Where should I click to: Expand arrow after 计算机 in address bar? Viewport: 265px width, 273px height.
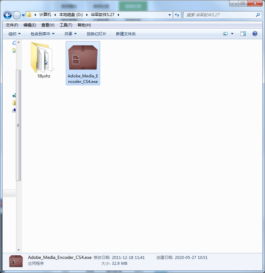(x=55, y=15)
